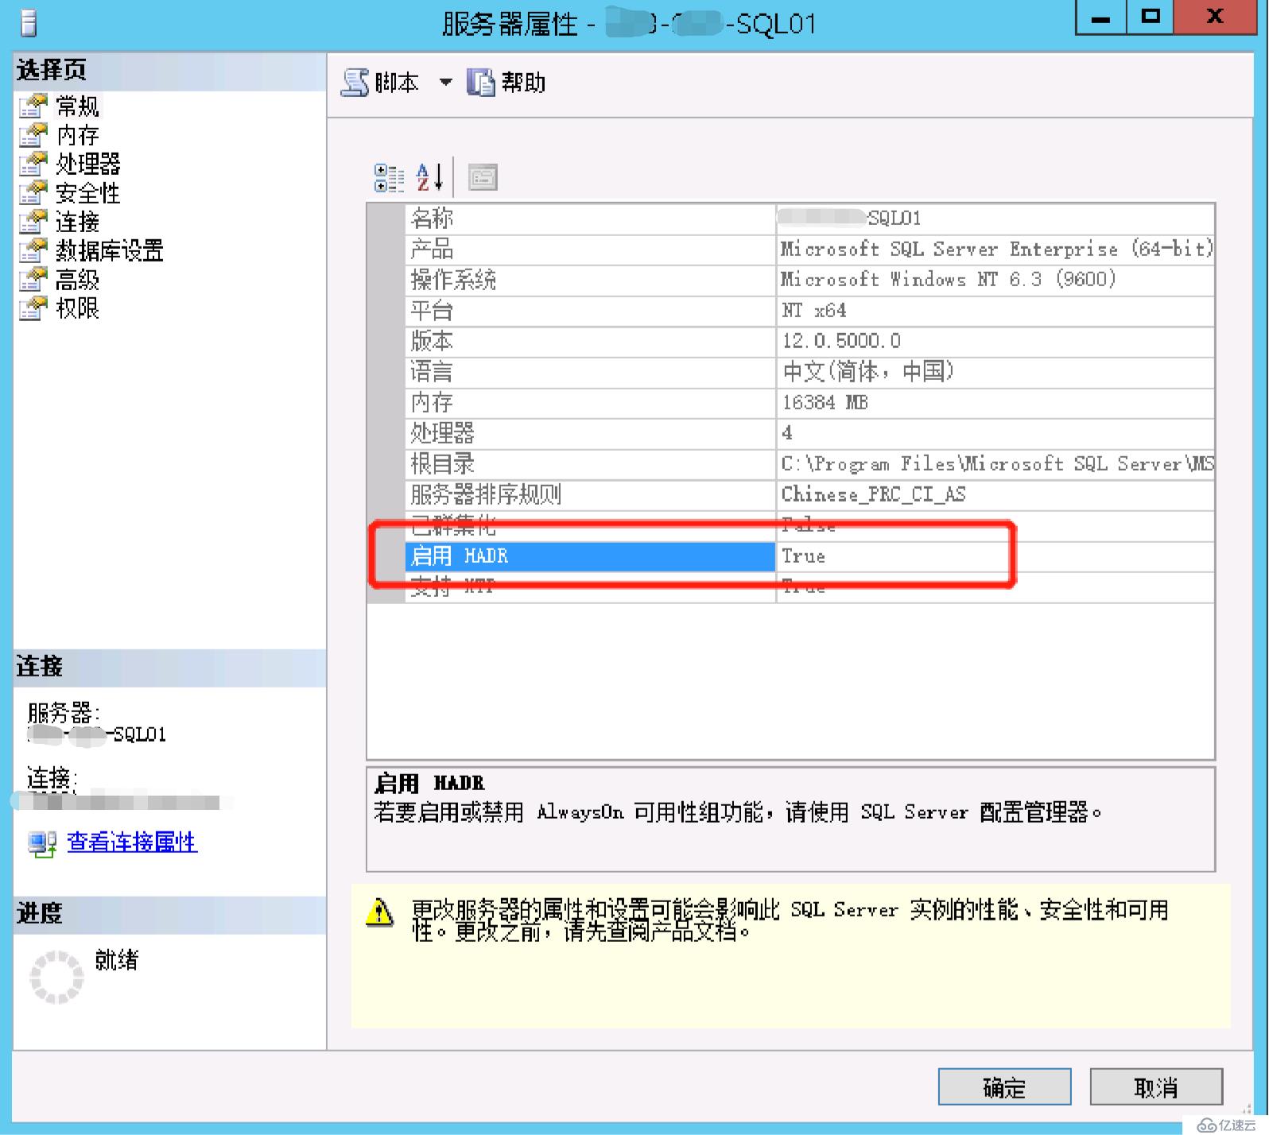
Task: Select the 根目录 property row
Action: 809,464
